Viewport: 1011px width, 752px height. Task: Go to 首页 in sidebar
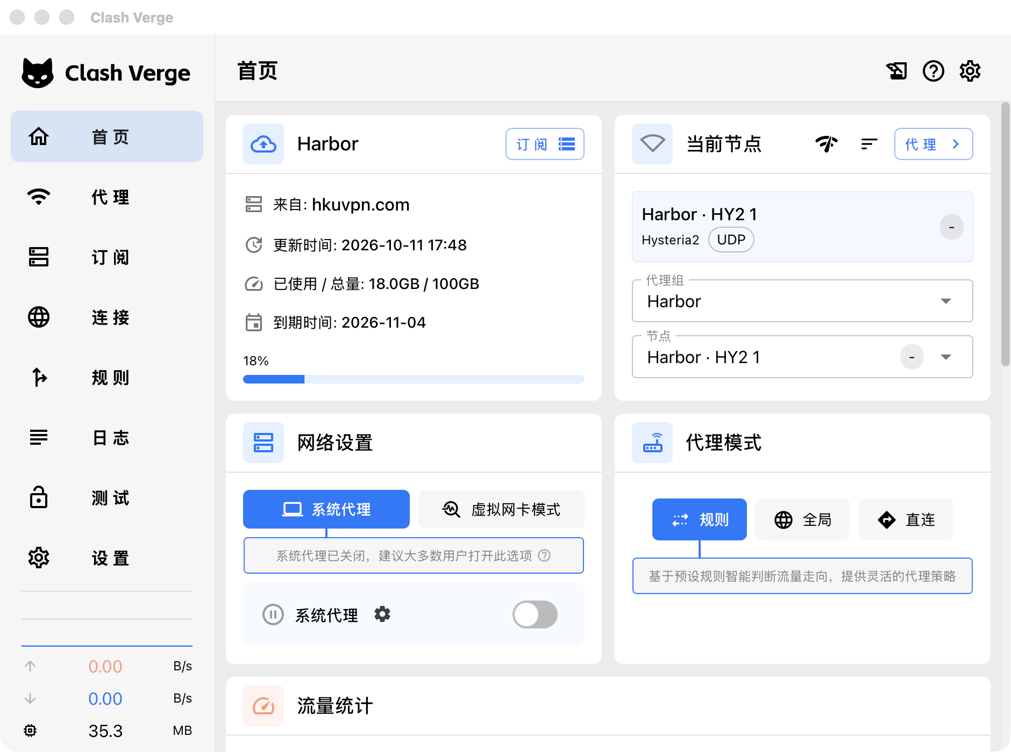[x=107, y=136]
